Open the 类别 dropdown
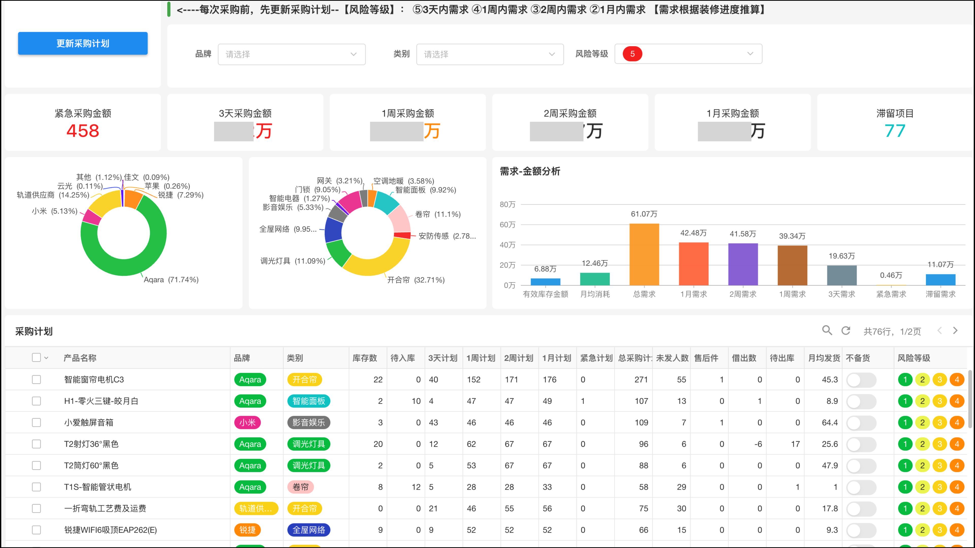 pyautogui.click(x=490, y=54)
